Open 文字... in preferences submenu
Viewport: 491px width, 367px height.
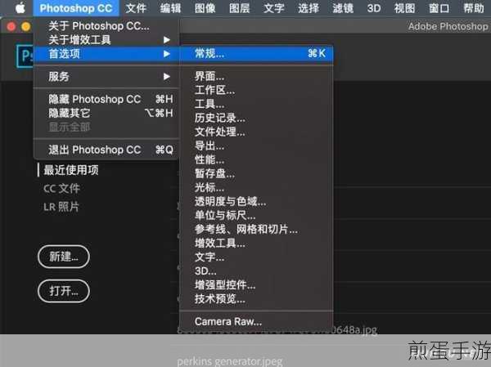click(256, 257)
